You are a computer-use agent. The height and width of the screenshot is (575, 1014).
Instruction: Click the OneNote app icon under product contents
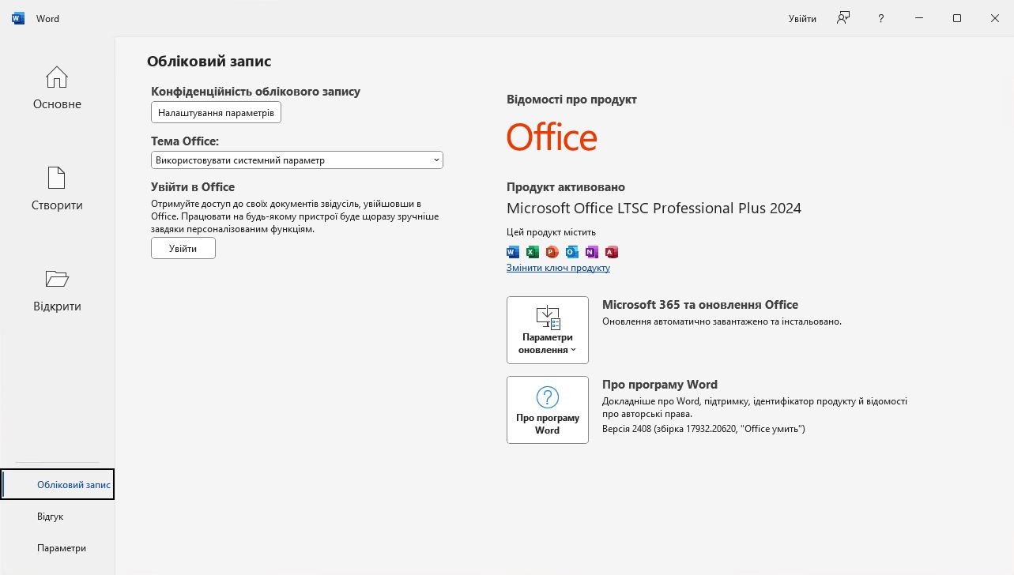(x=592, y=252)
